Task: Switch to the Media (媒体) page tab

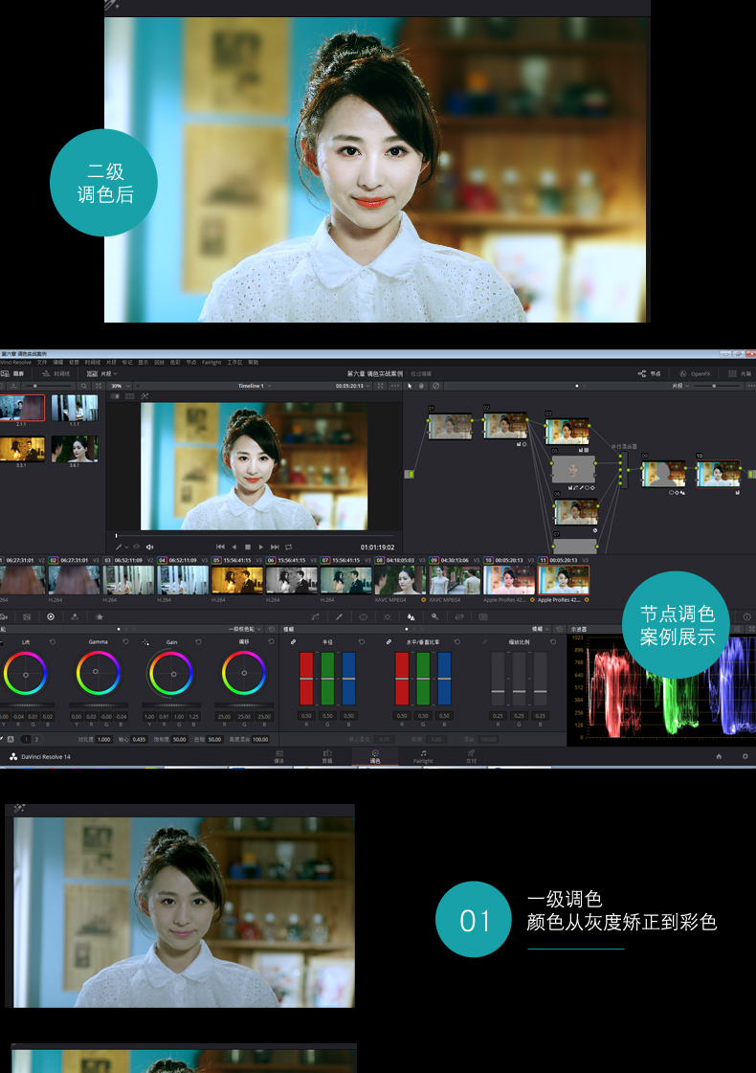Action: click(x=279, y=756)
